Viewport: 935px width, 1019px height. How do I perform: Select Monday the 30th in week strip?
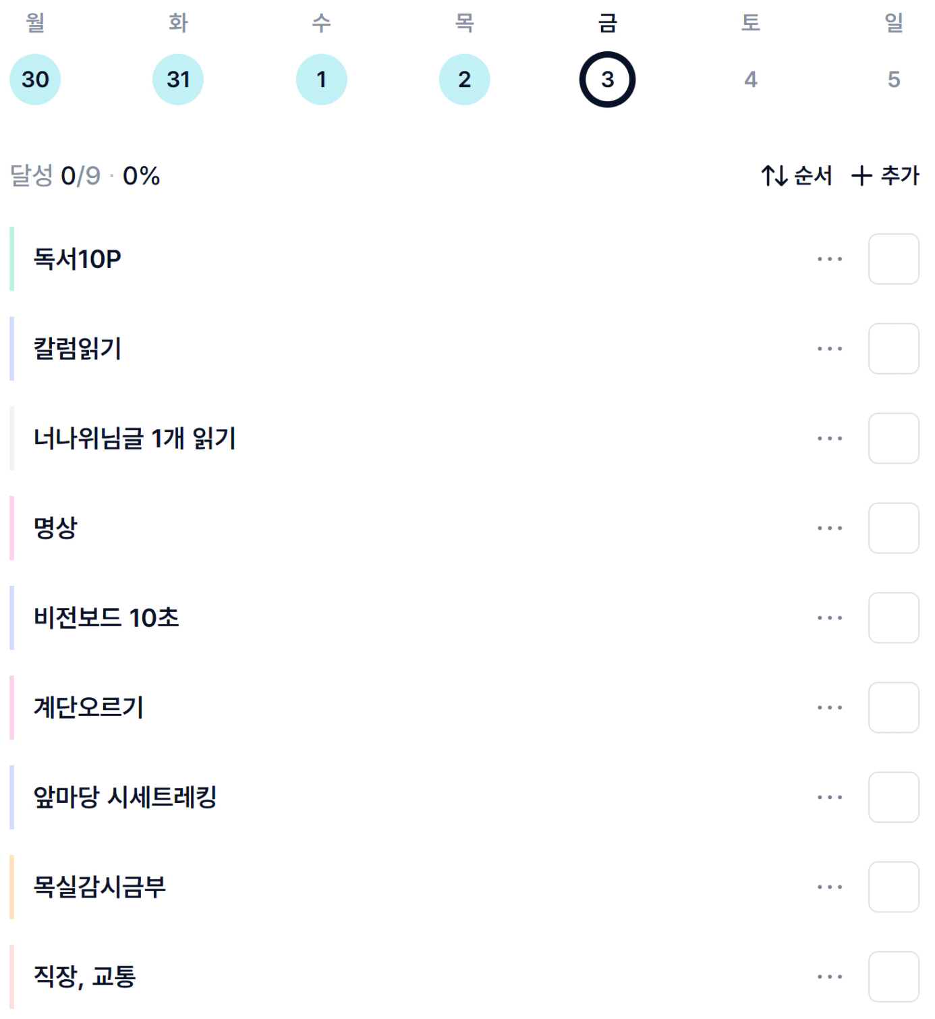[x=35, y=80]
